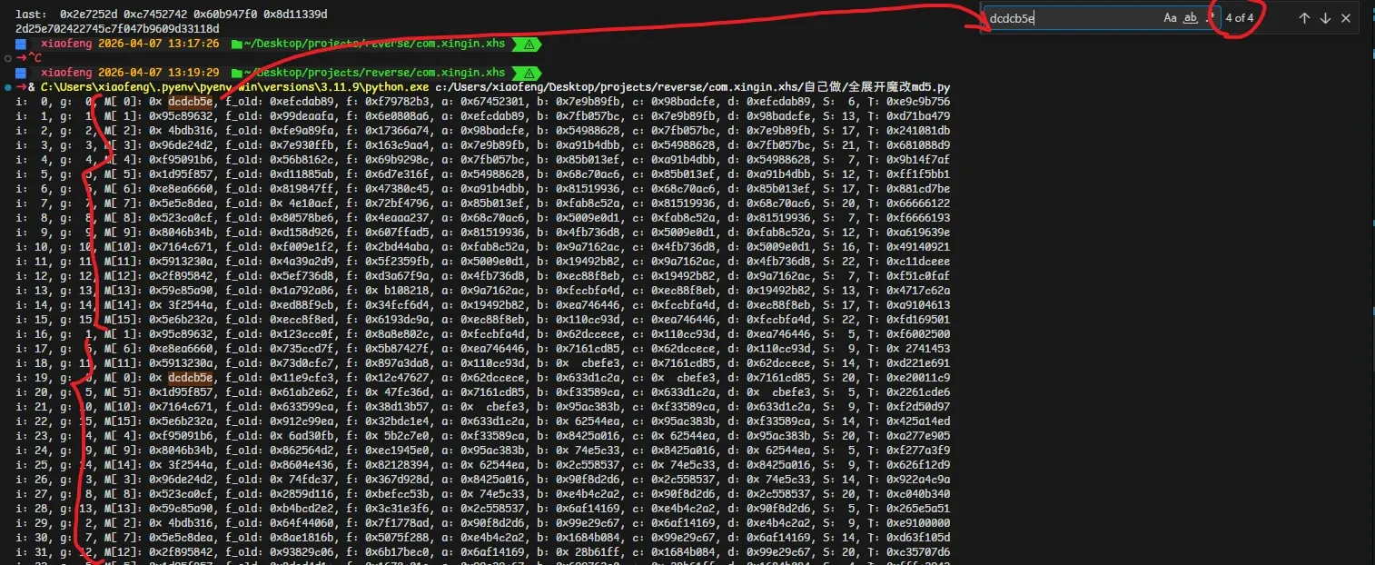Click f value 0x2bd44aba in row 10
This screenshot has width=1375, height=565.
click(x=397, y=247)
